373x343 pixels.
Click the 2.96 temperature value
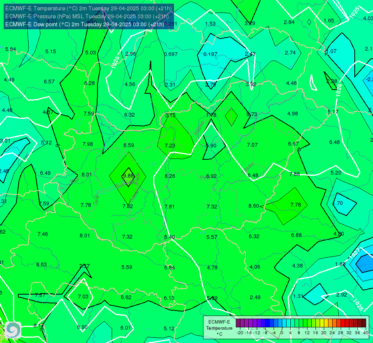tap(131, 54)
